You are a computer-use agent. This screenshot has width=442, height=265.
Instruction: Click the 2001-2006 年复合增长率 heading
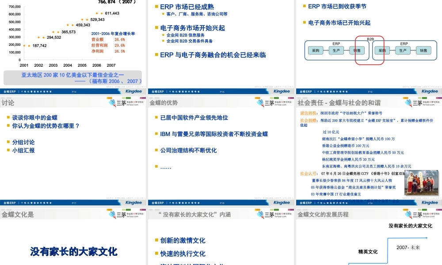click(x=113, y=34)
